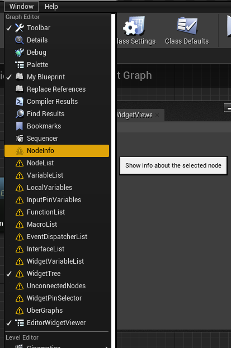Choose UnconnectedNodes from the menu
This screenshot has width=231, height=348.
click(x=56, y=286)
